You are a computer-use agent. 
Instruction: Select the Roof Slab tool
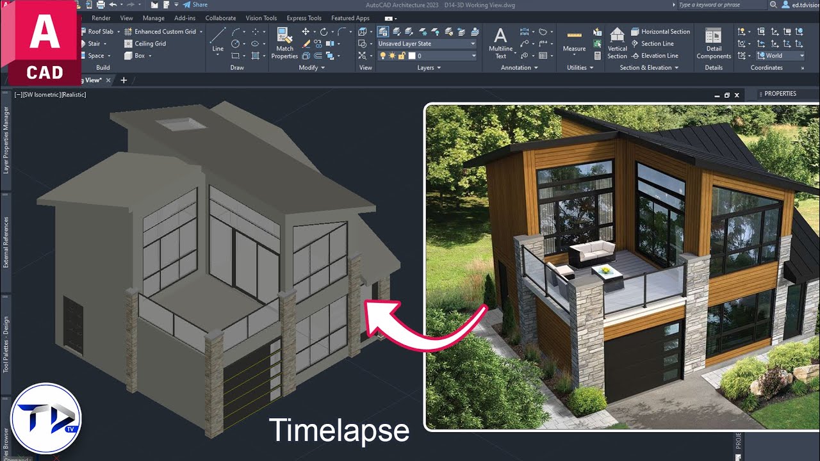click(x=99, y=31)
